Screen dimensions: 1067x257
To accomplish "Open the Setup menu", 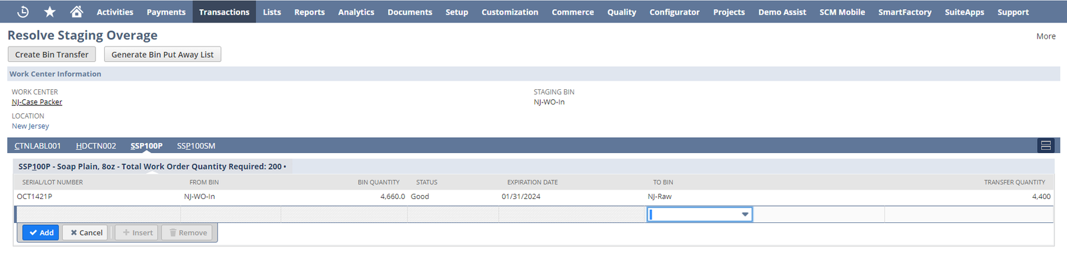I will tap(457, 12).
